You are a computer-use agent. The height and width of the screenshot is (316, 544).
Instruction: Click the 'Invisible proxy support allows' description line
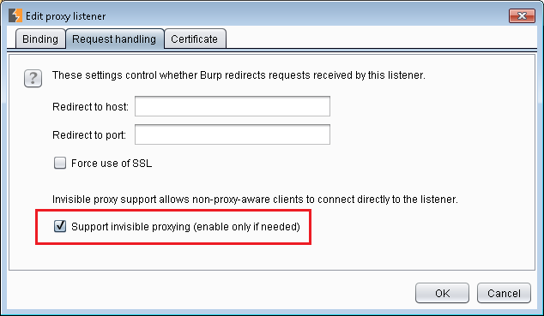pyautogui.click(x=255, y=200)
